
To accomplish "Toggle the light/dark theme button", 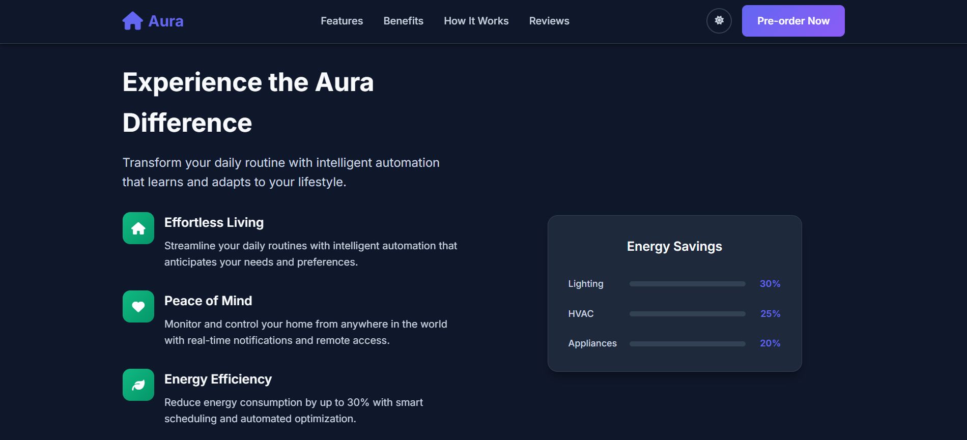I will coord(719,21).
